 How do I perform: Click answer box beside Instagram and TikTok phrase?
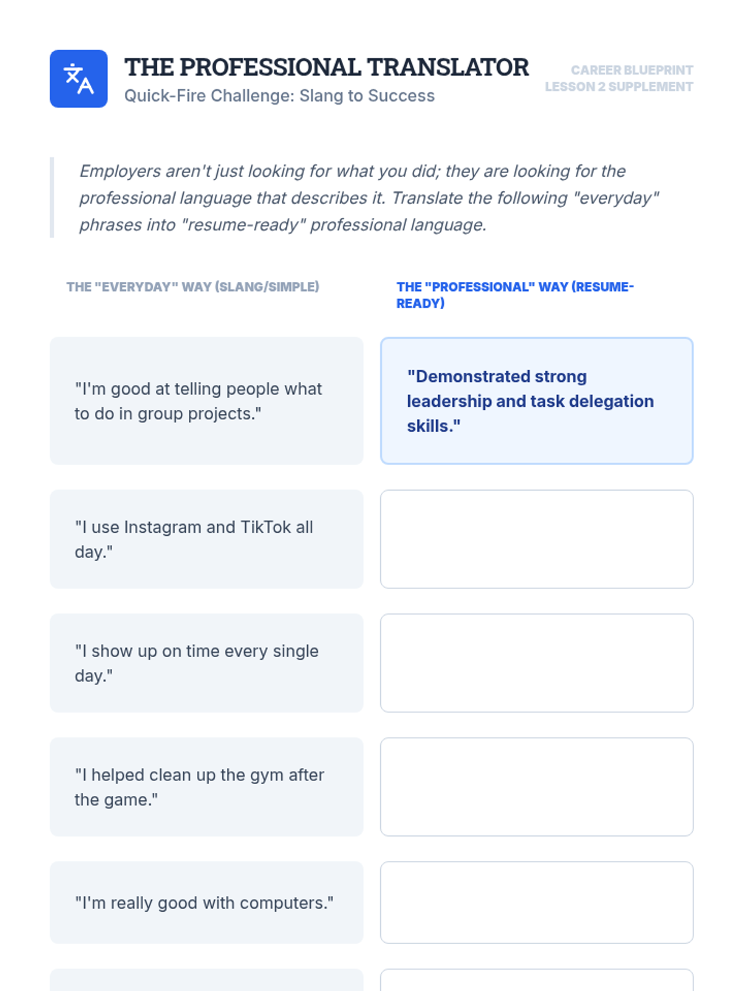click(536, 539)
